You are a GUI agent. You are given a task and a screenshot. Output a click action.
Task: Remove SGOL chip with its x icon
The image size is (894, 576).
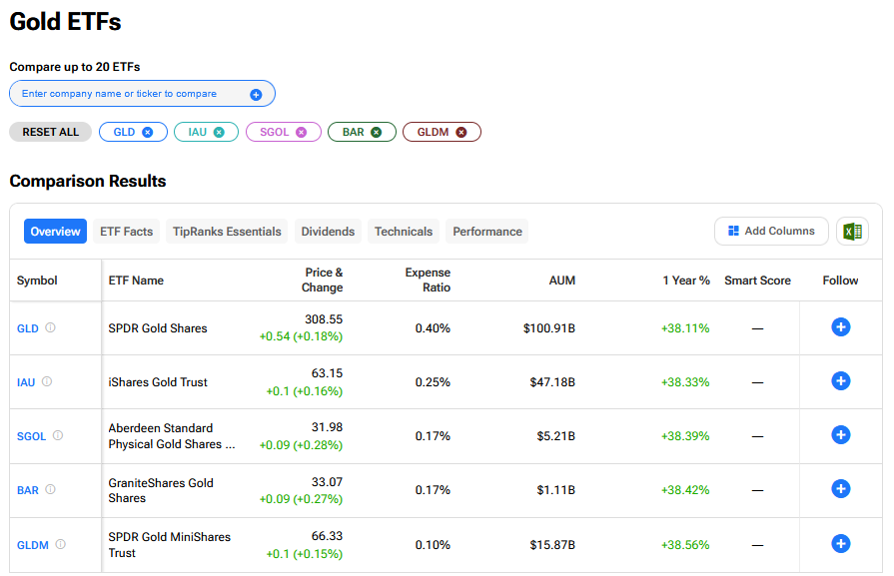pyautogui.click(x=301, y=132)
